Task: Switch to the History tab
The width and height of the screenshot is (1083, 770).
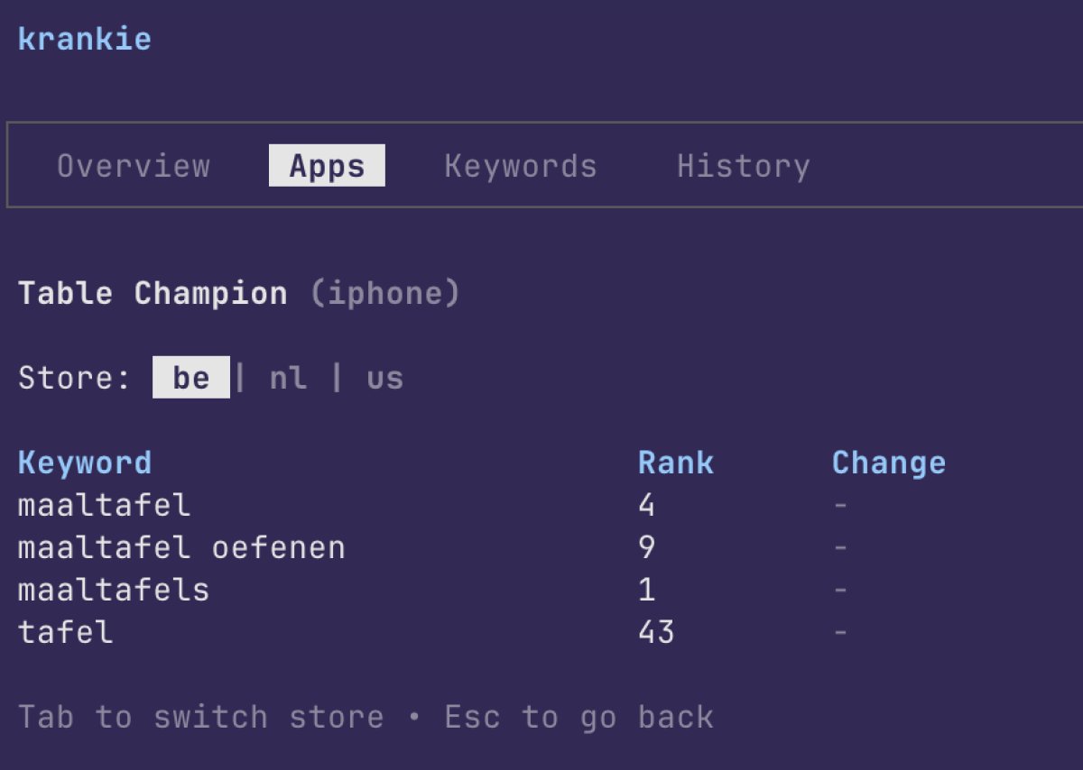Action: tap(744, 165)
